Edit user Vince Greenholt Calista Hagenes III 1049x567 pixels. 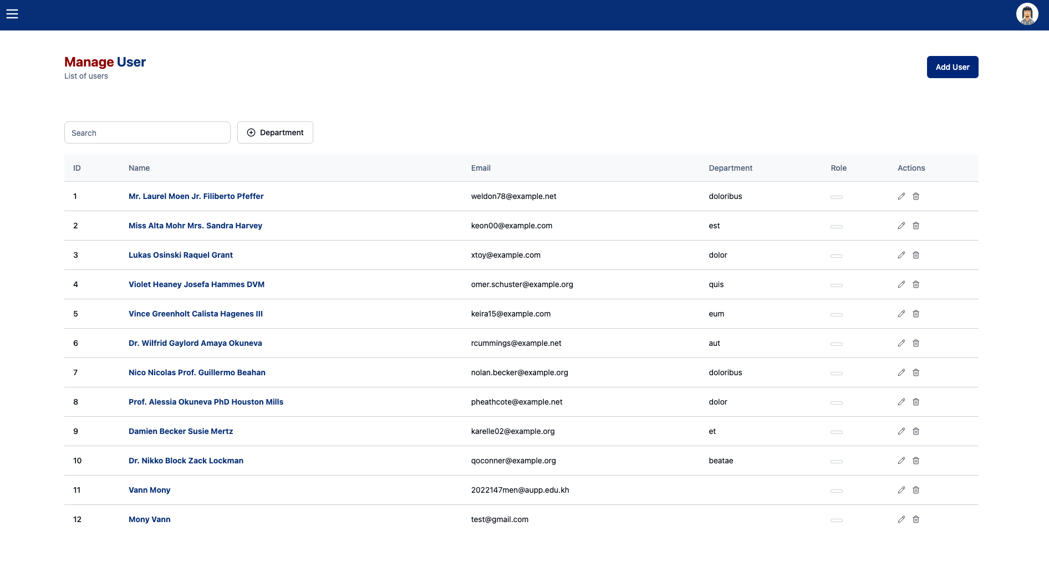click(x=901, y=314)
